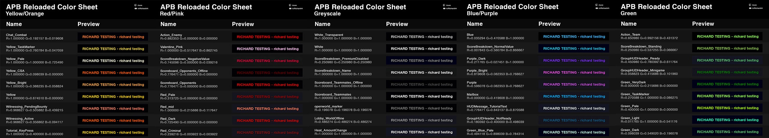Viewport: 769px width, 138px height.
Task: Select the Chat_Combat color preview swatch
Action: pos(113,37)
